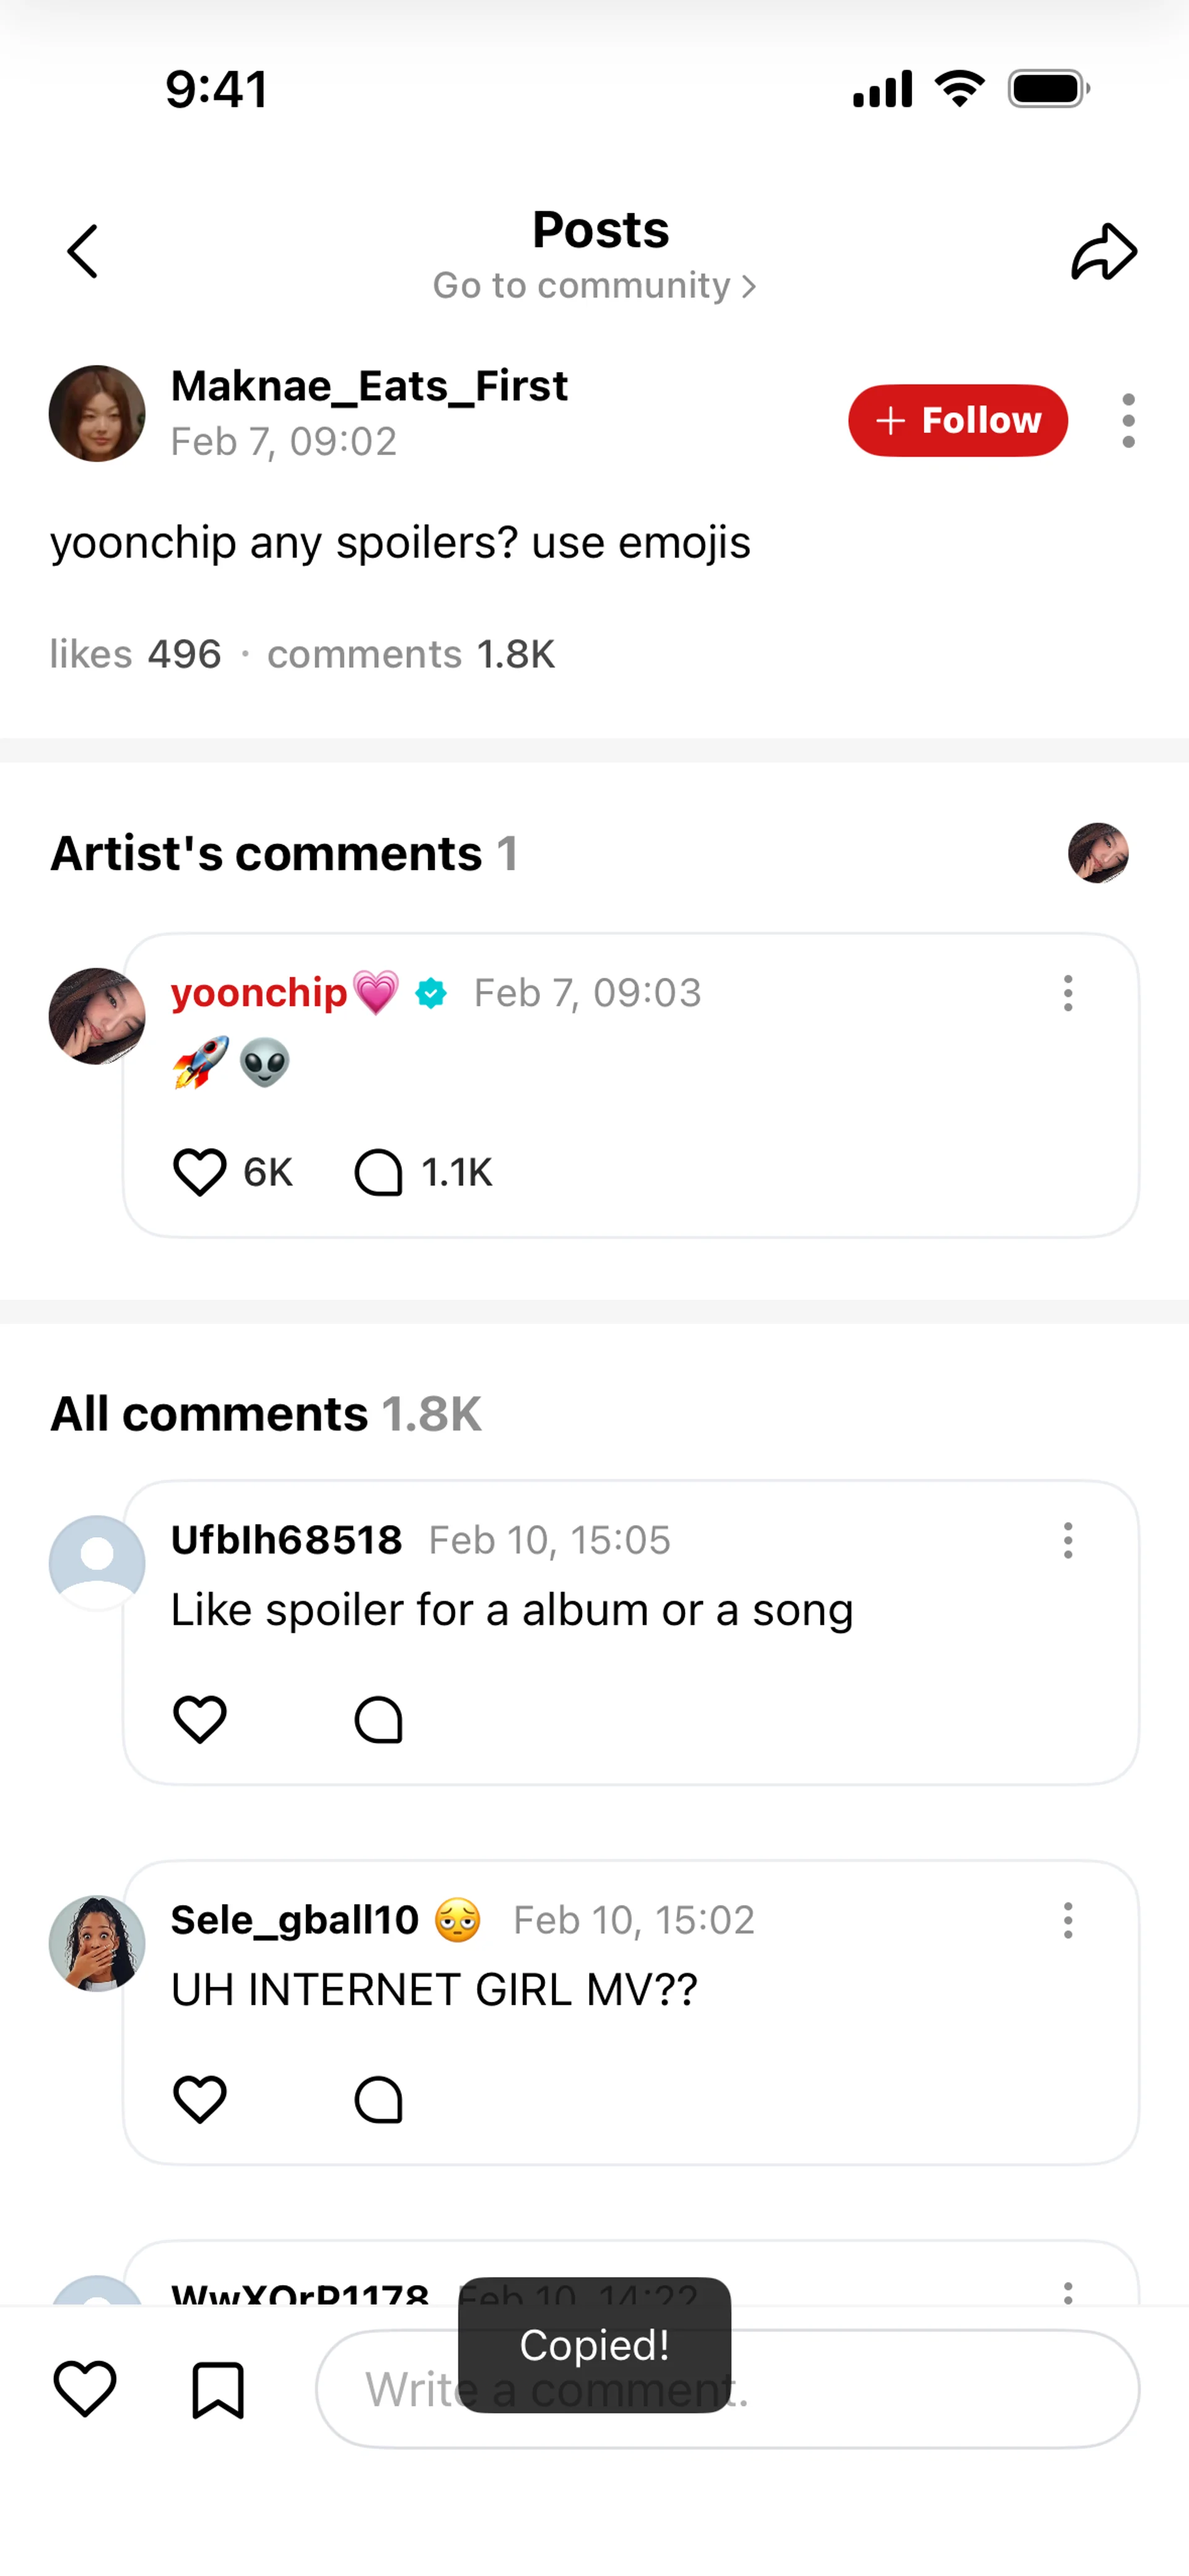
Task: Tap the Write a comment field
Action: 901,2389
